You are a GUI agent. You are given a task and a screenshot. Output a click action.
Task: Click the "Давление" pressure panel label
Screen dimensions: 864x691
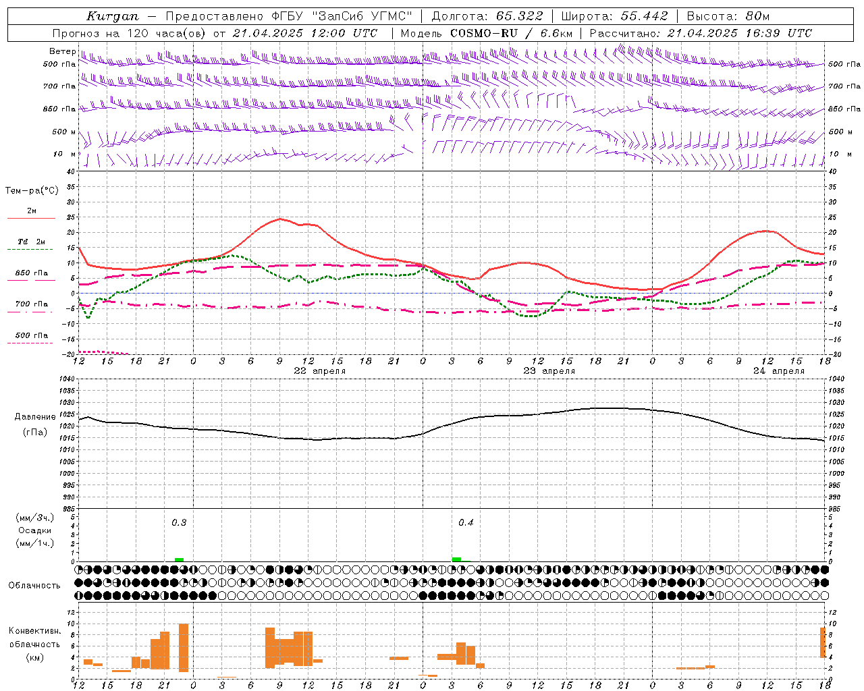(35, 417)
